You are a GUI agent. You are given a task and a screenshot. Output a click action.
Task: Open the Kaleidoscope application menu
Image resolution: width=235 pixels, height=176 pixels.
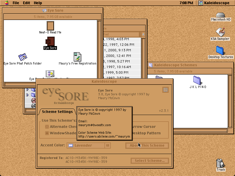coord(214,3)
